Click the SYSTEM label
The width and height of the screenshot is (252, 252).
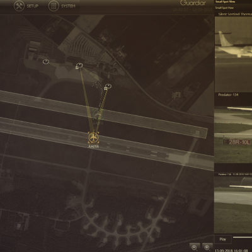68,6
